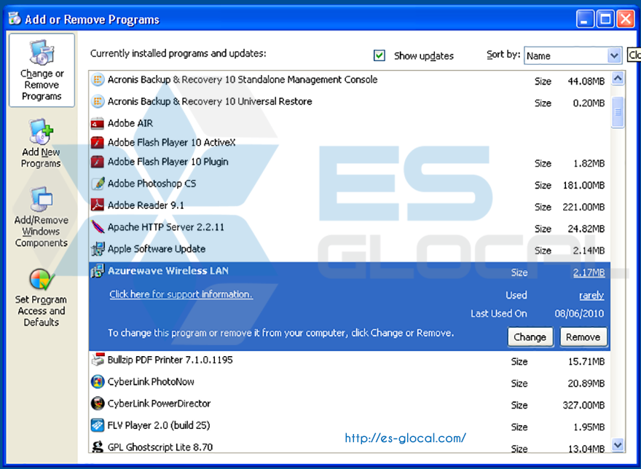Select Apple Software Update entry

click(350, 249)
